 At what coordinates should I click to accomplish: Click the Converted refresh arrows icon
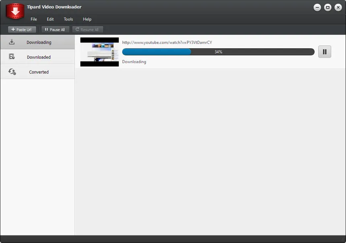tap(12, 72)
